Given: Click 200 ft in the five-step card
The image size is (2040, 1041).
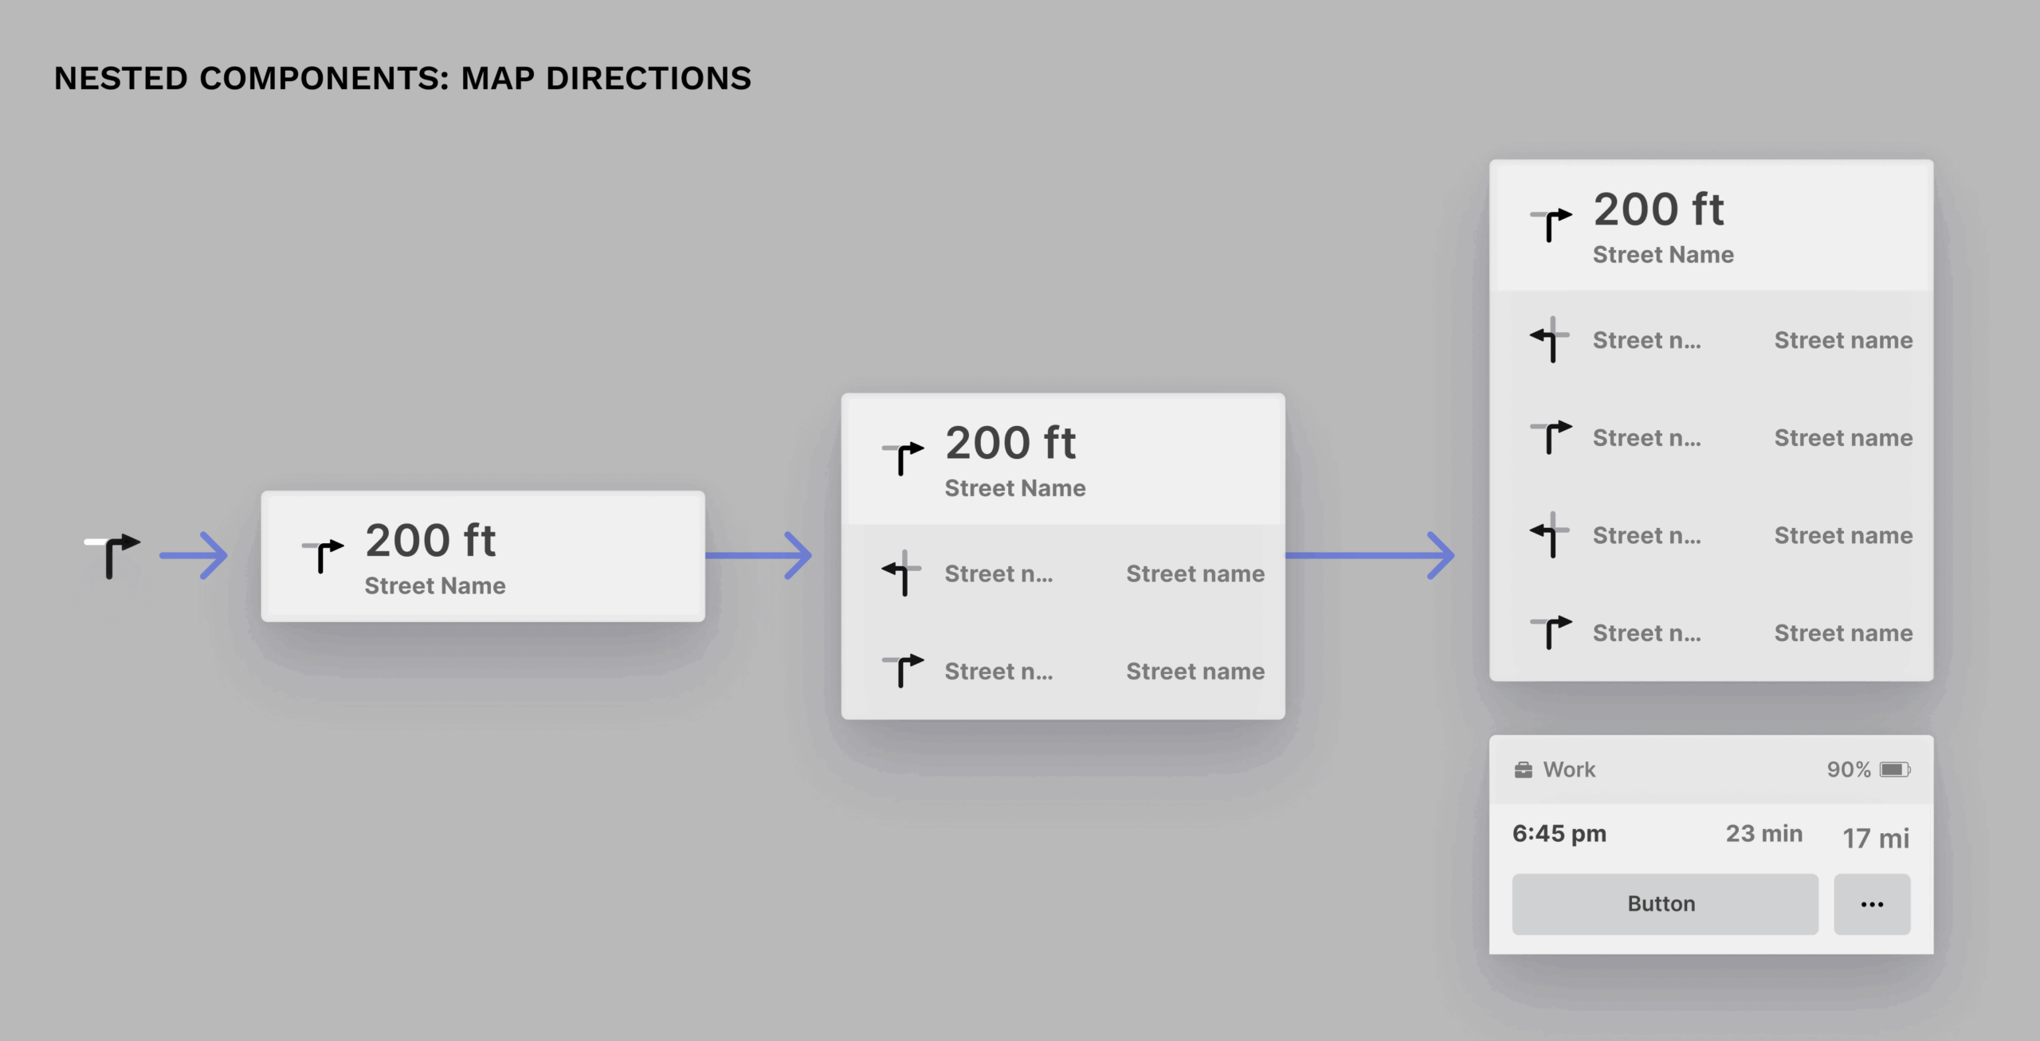Looking at the screenshot, I should pos(1658,209).
